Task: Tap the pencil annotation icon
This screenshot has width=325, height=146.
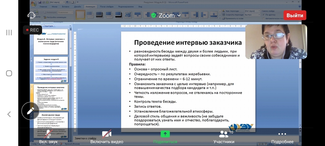Action: (30, 111)
